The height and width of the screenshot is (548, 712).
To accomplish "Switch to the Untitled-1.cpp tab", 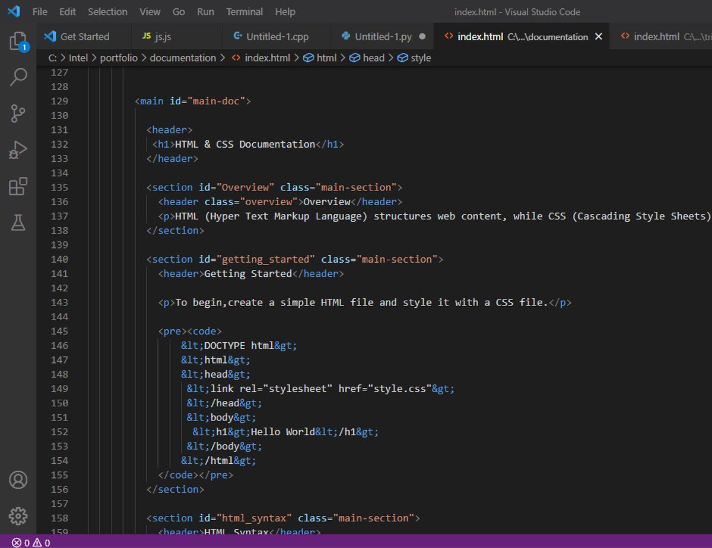I will coord(275,36).
